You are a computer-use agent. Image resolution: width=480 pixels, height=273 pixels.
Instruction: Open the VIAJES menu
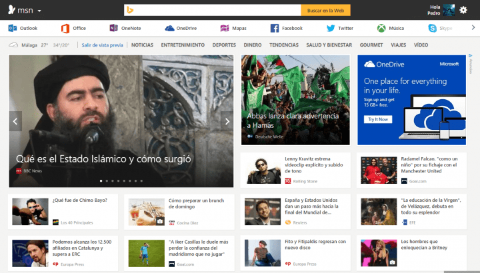pos(398,45)
